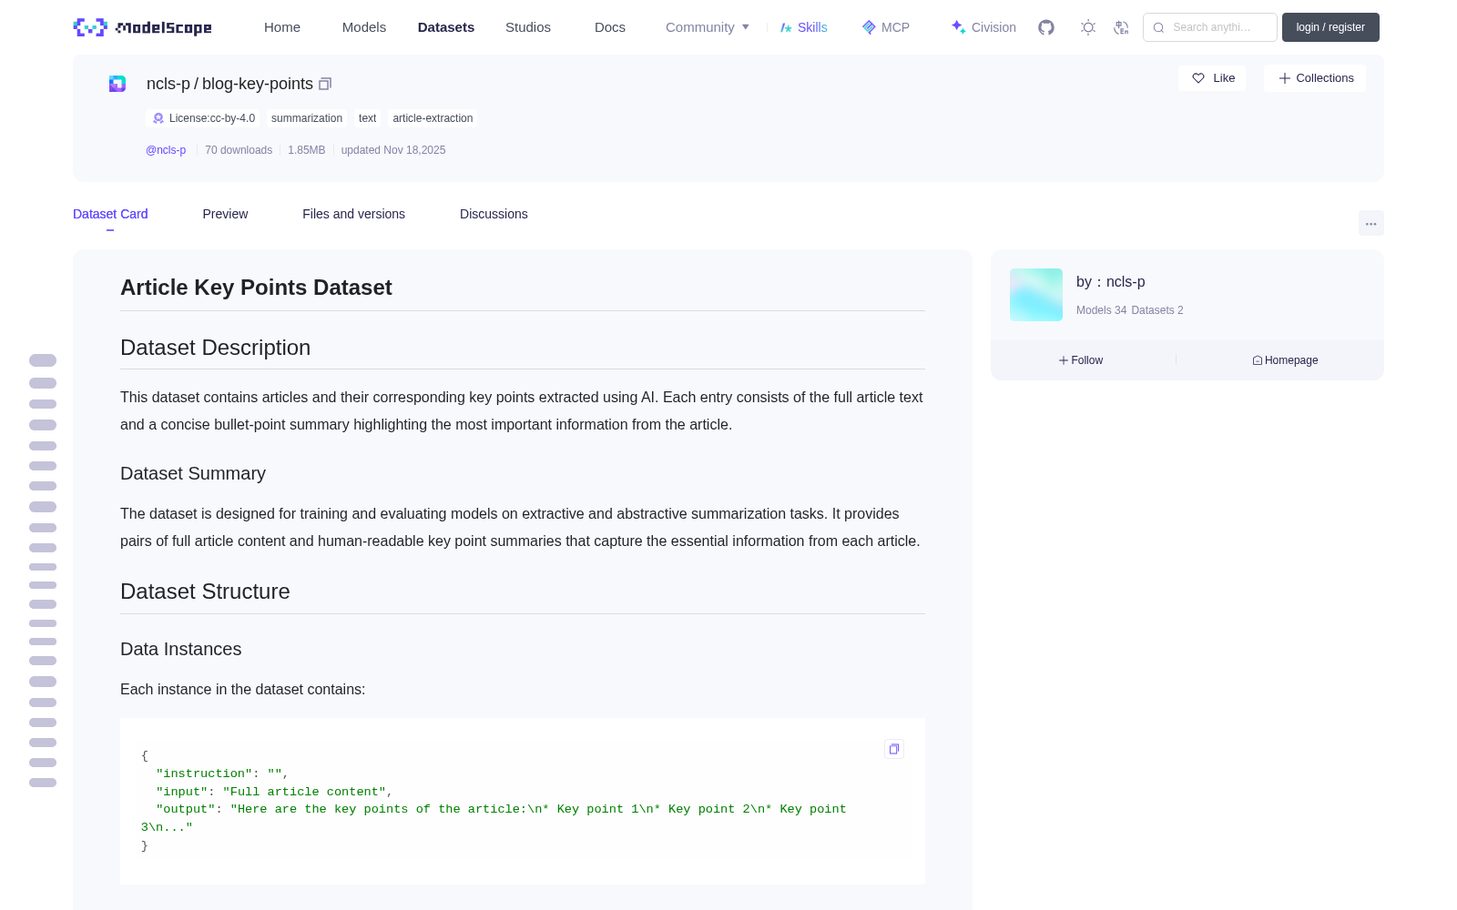Open the @ncls-p user link
The width and height of the screenshot is (1457, 910).
click(x=166, y=150)
